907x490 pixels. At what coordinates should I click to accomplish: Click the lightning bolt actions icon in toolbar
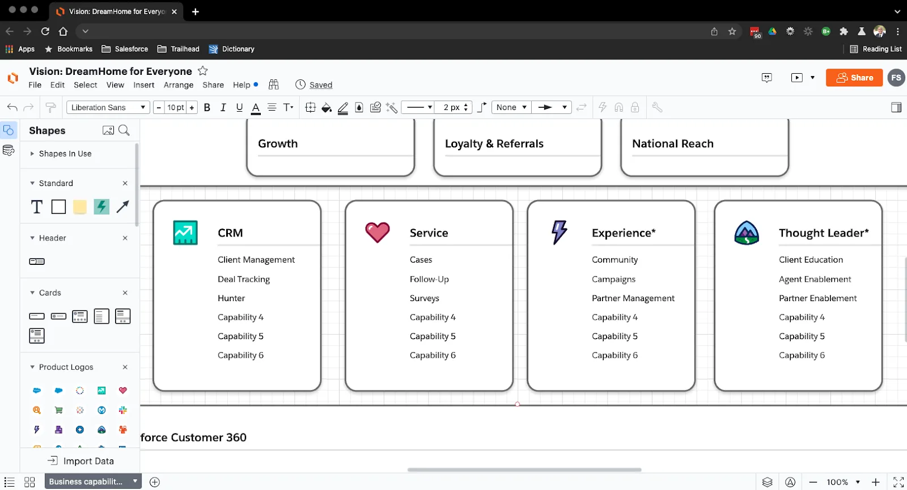tap(603, 107)
